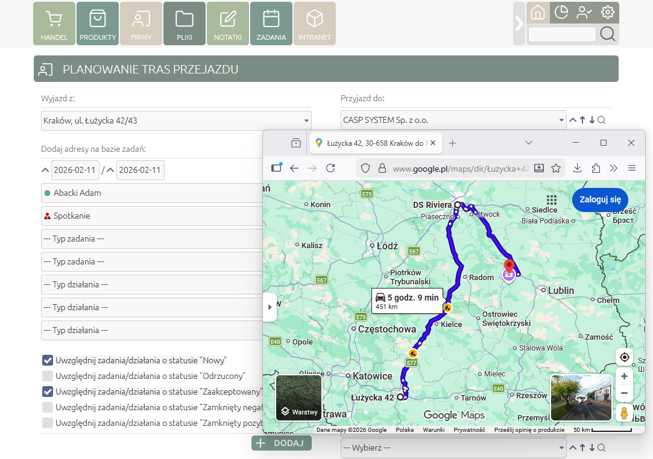Viewport: 653px width, 459px height.
Task: Open the NOTATKI module
Action: point(227,23)
